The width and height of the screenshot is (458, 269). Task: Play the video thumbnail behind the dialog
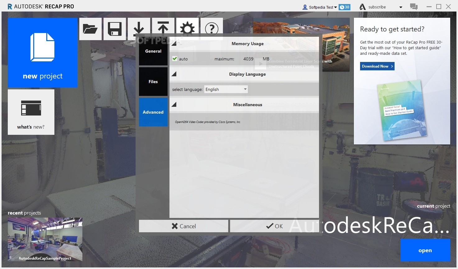click(261, 64)
